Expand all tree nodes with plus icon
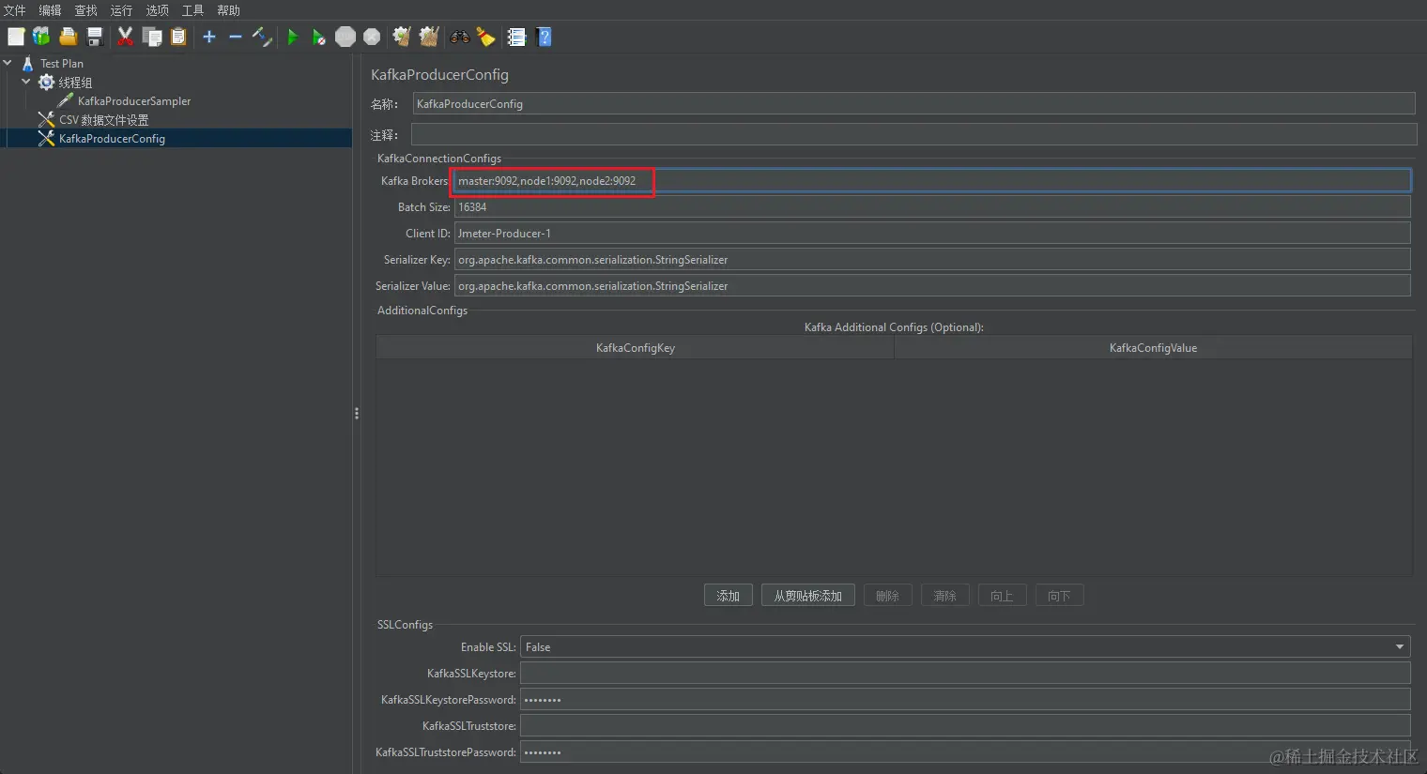 tap(209, 37)
